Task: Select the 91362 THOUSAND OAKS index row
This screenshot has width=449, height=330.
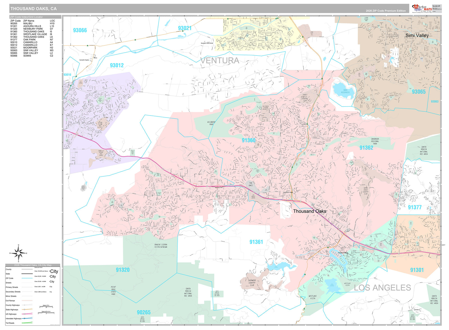Action: click(x=33, y=37)
